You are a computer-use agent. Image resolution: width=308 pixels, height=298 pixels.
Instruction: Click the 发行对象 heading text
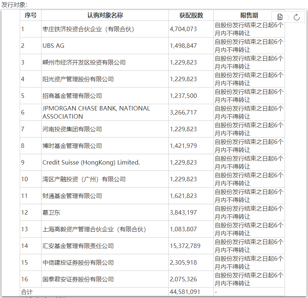coord(14,4)
